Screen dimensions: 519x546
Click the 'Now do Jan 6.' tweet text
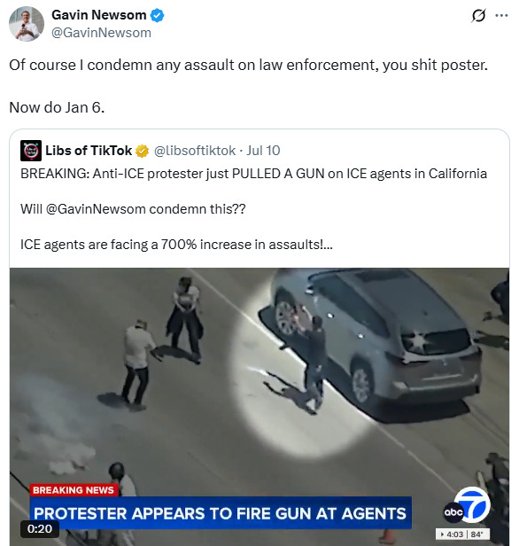point(57,107)
